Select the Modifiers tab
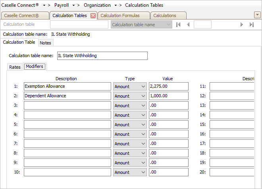This screenshot has height=189, width=262. point(35,67)
